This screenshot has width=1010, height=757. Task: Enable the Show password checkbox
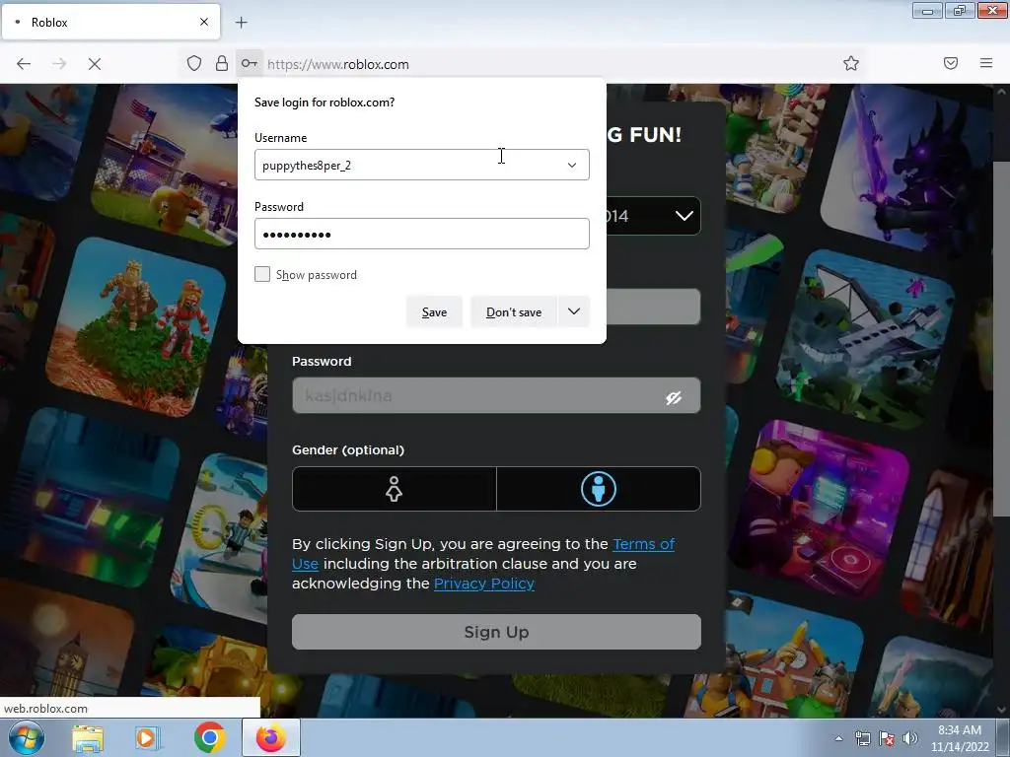click(x=262, y=274)
